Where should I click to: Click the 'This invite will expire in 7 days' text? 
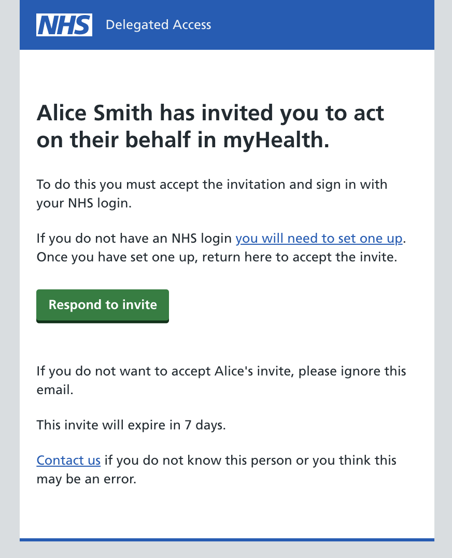coord(131,425)
